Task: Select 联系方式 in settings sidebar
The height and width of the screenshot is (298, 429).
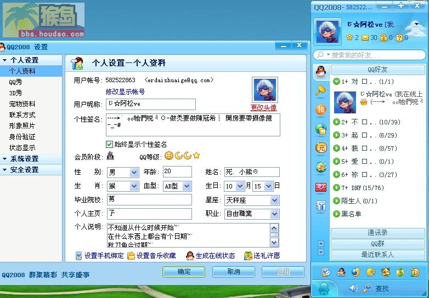Action: [22, 114]
